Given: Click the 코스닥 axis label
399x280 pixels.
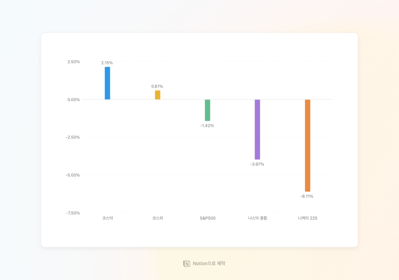Looking at the screenshot, I should [107, 218].
